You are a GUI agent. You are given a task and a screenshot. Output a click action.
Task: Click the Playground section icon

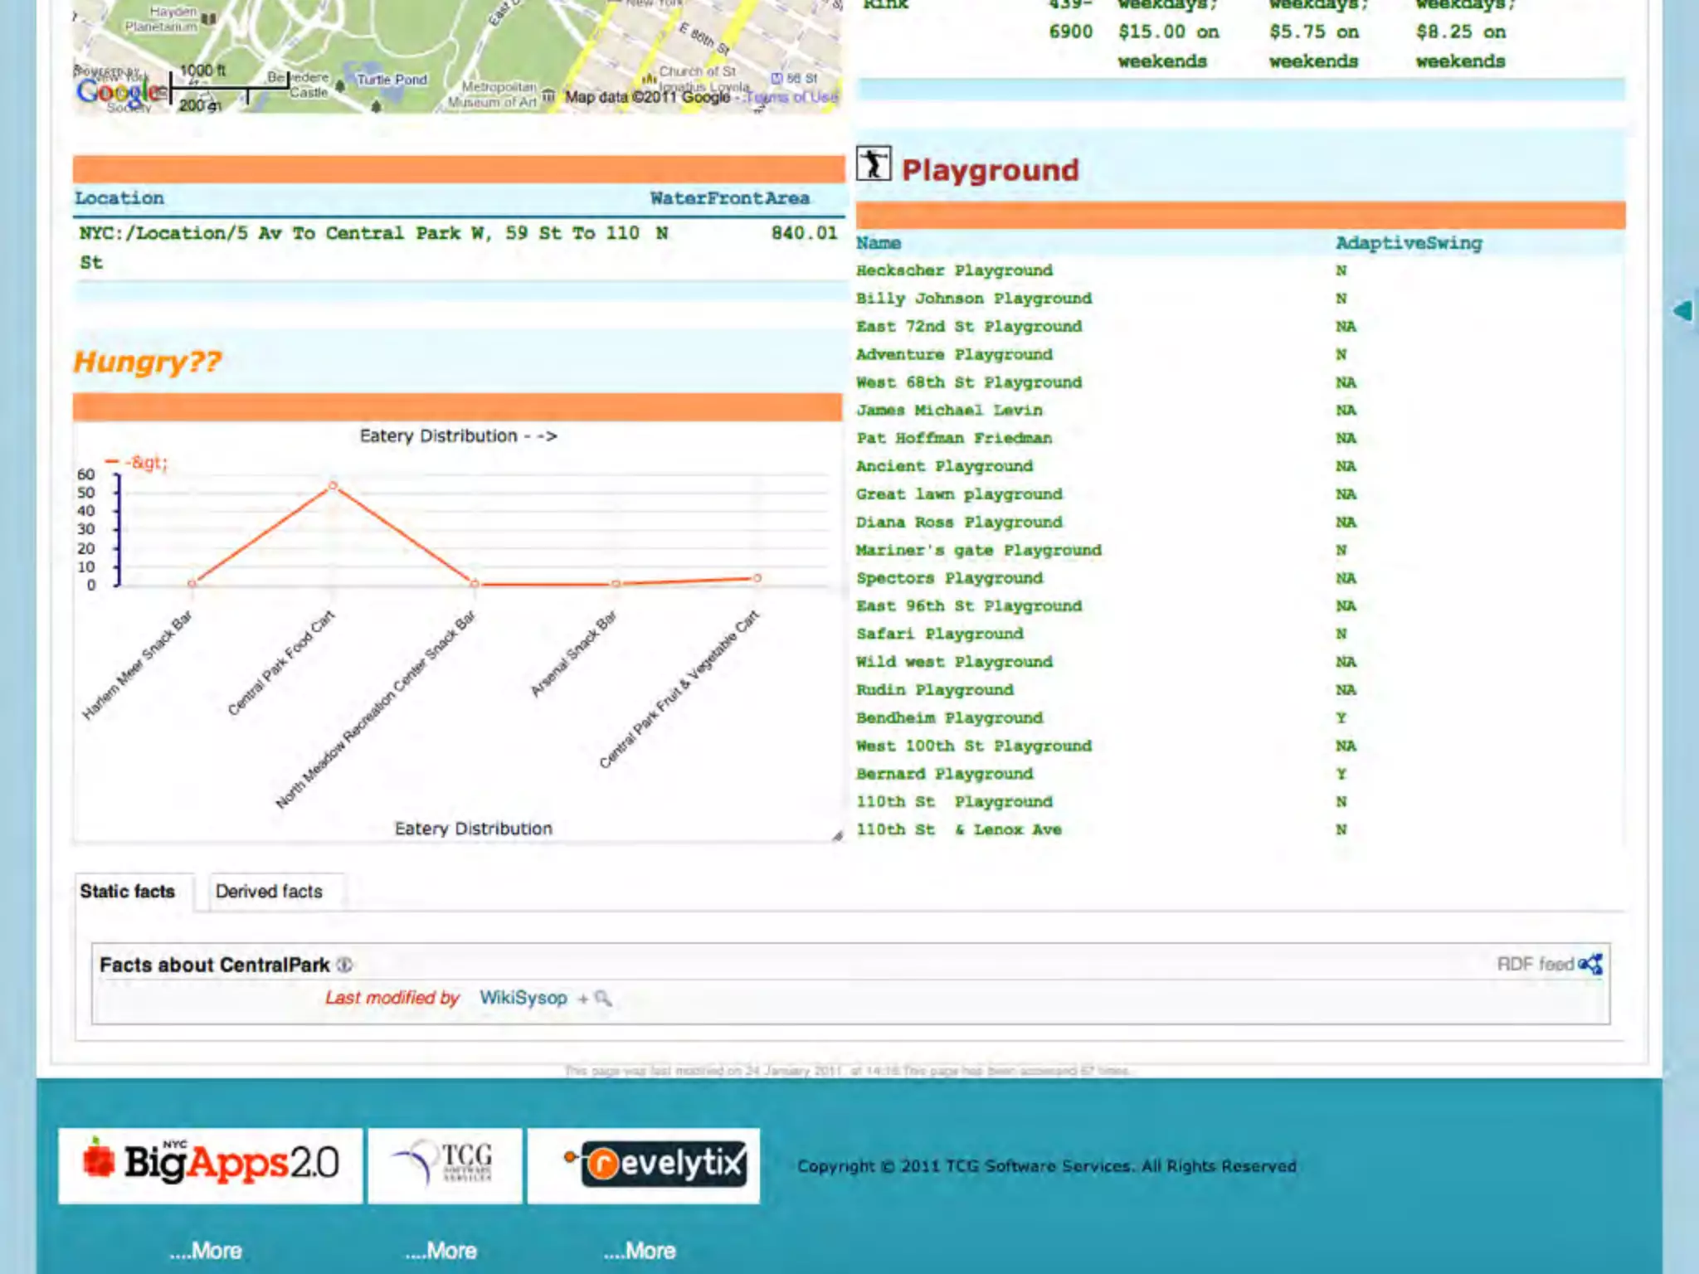[x=874, y=163]
